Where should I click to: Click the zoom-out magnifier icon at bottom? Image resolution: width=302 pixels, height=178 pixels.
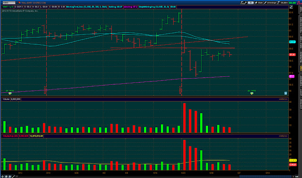(x=9, y=177)
